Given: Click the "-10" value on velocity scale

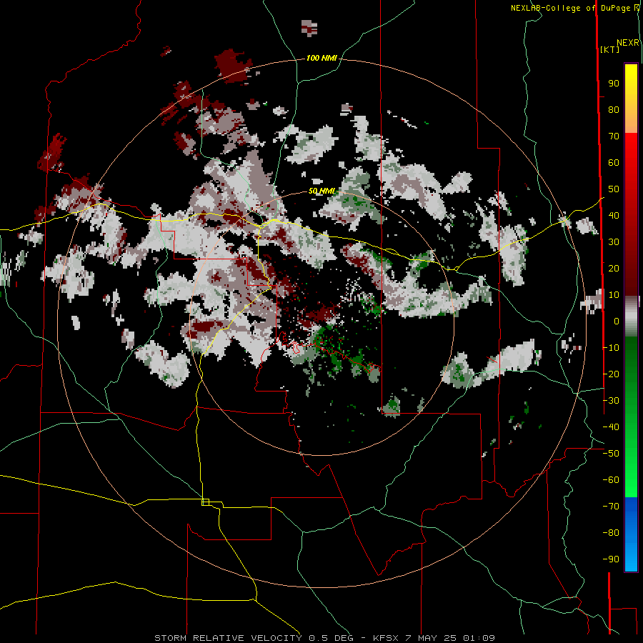Looking at the screenshot, I should coord(611,348).
